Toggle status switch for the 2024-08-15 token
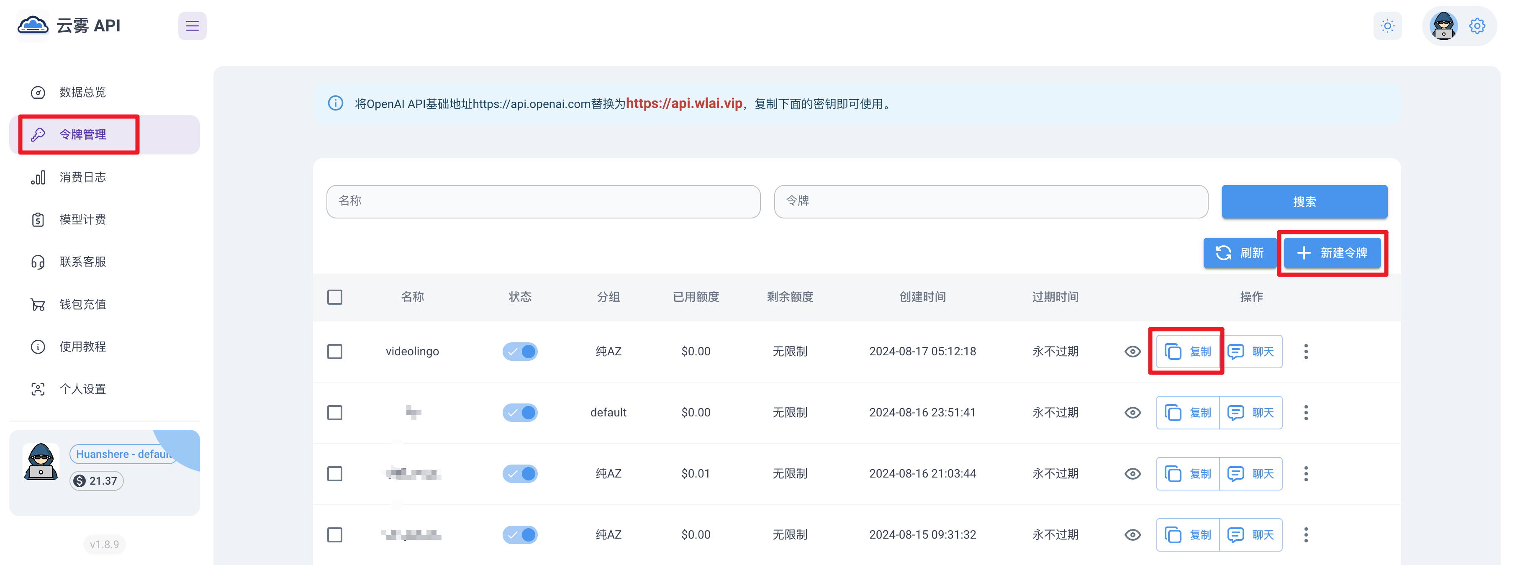This screenshot has width=1515, height=565. 520,535
